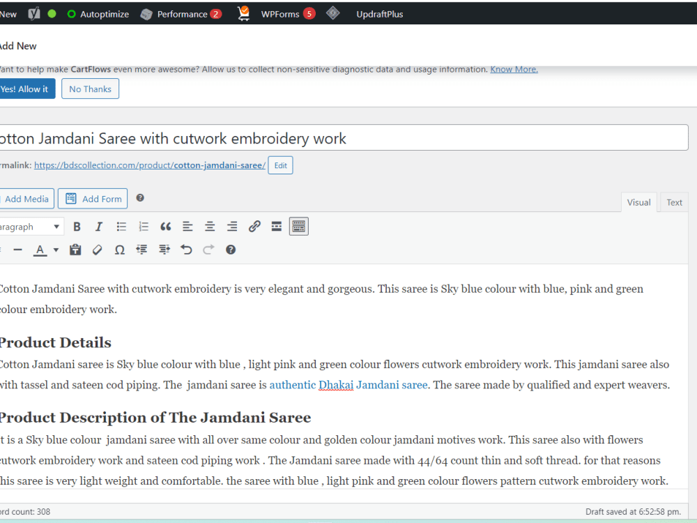This screenshot has width=697, height=523.
Task: Open text color picker dropdown arrow
Action: point(56,250)
